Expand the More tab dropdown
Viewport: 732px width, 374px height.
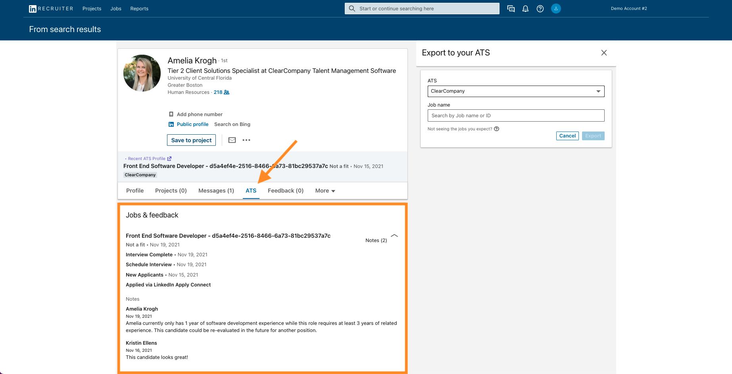click(325, 191)
